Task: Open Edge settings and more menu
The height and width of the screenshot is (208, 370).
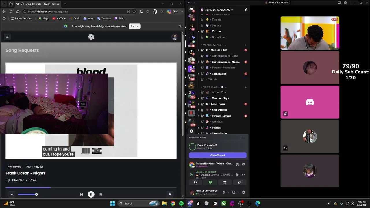Action: (x=162, y=12)
